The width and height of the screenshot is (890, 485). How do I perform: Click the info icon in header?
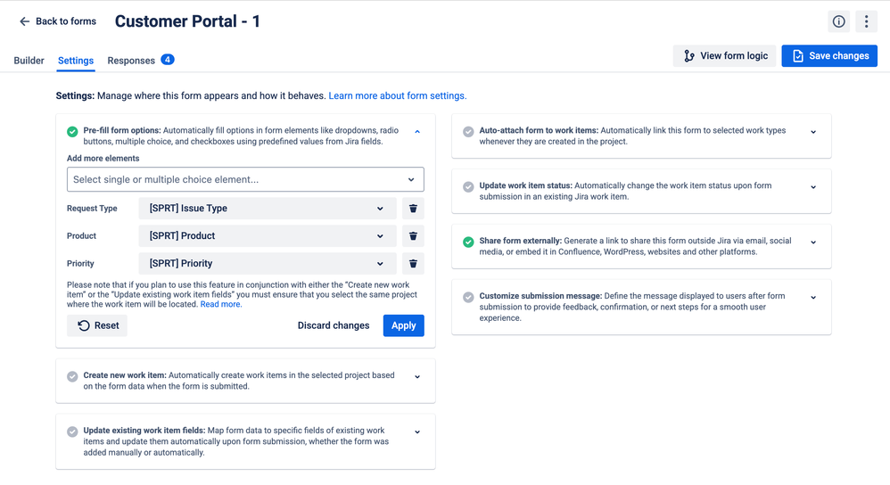pyautogui.click(x=838, y=21)
